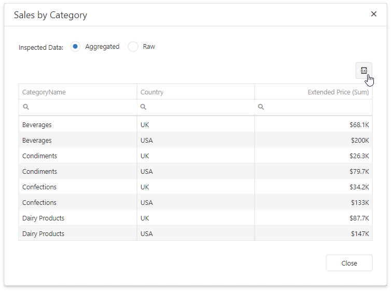Click the Country filter input field
The height and width of the screenshot is (291, 391).
pyautogui.click(x=200, y=107)
